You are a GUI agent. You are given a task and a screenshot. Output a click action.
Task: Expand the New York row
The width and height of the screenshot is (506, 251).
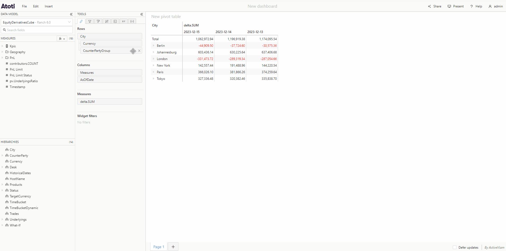coord(154,65)
